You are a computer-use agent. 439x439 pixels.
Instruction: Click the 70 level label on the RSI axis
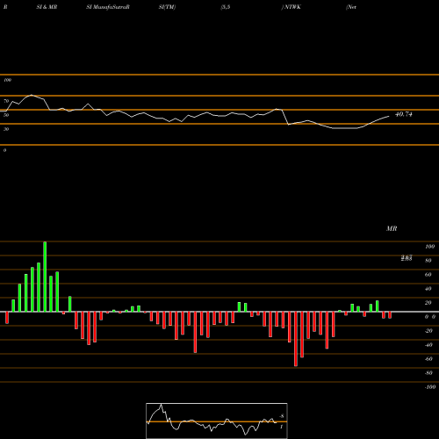coord(6,101)
